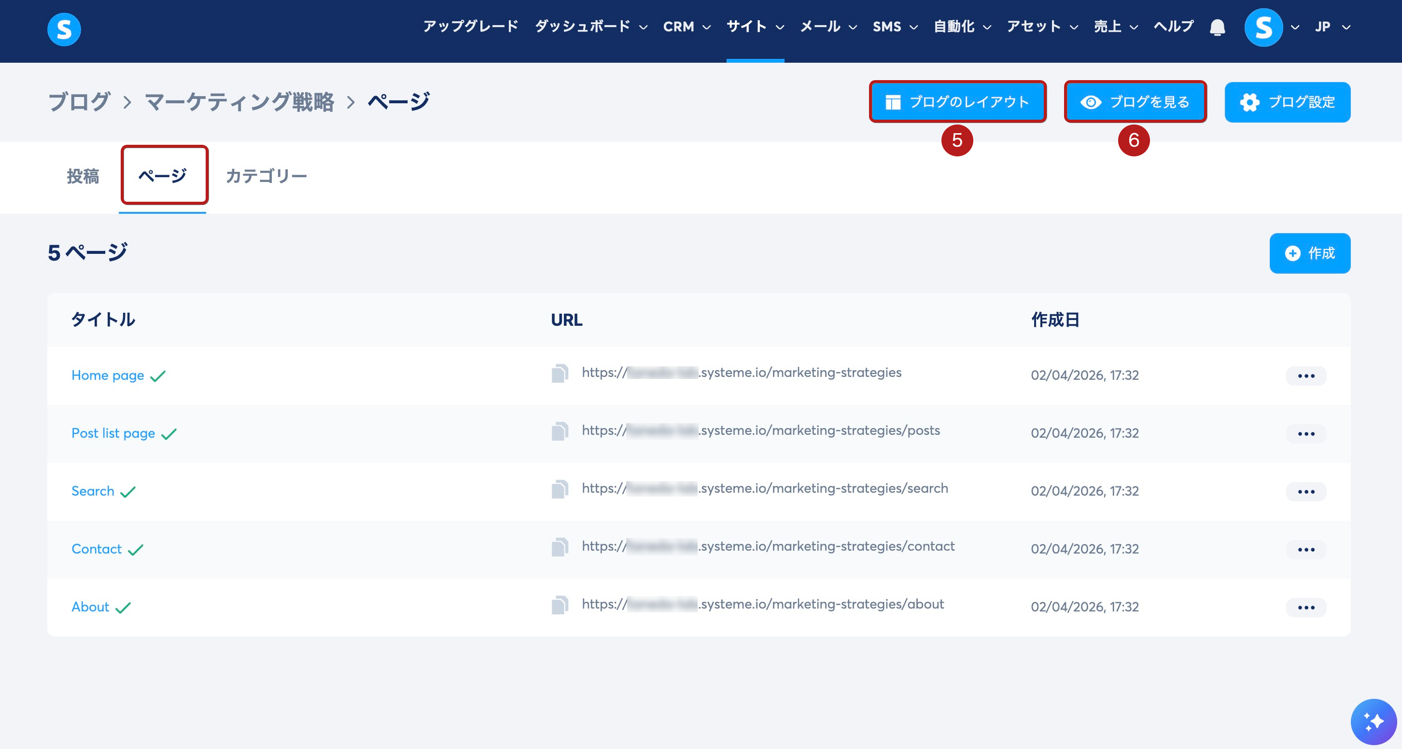Copy the Home page URL icon
Screen dimensions: 1402x749
(559, 374)
